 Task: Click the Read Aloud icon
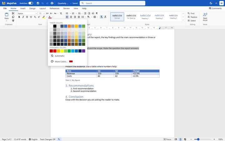coord(205,14)
